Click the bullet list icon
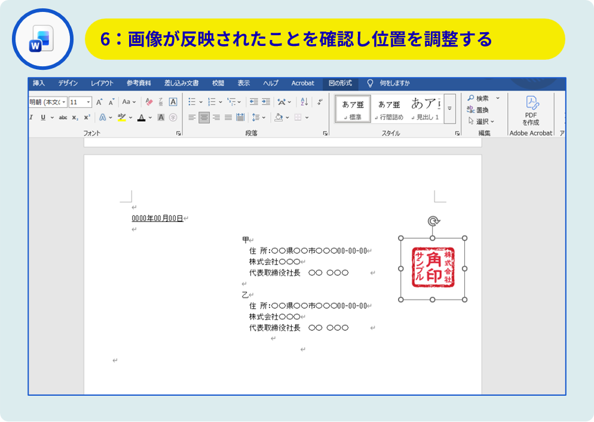This screenshot has width=594, height=422. click(192, 102)
